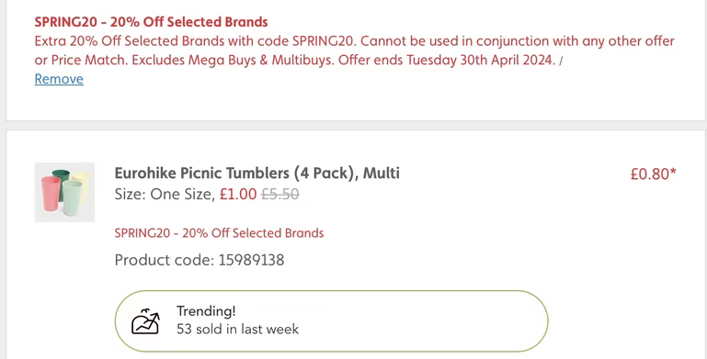The image size is (707, 359).
Task: Click the £1.00 sale price
Action: click(x=238, y=194)
